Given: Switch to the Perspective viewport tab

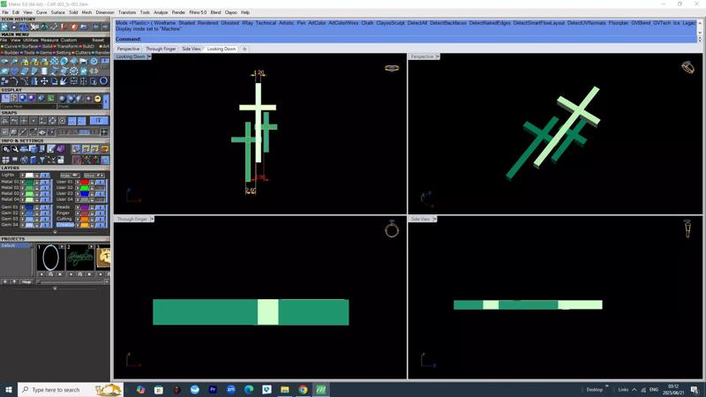Looking at the screenshot, I should tap(128, 49).
